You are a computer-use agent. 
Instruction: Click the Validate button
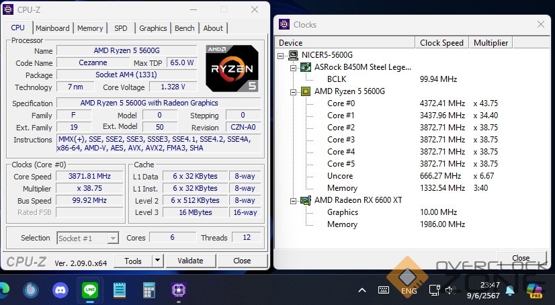pyautogui.click(x=190, y=261)
